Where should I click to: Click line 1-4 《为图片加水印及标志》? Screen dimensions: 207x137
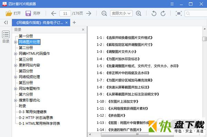[118, 59]
